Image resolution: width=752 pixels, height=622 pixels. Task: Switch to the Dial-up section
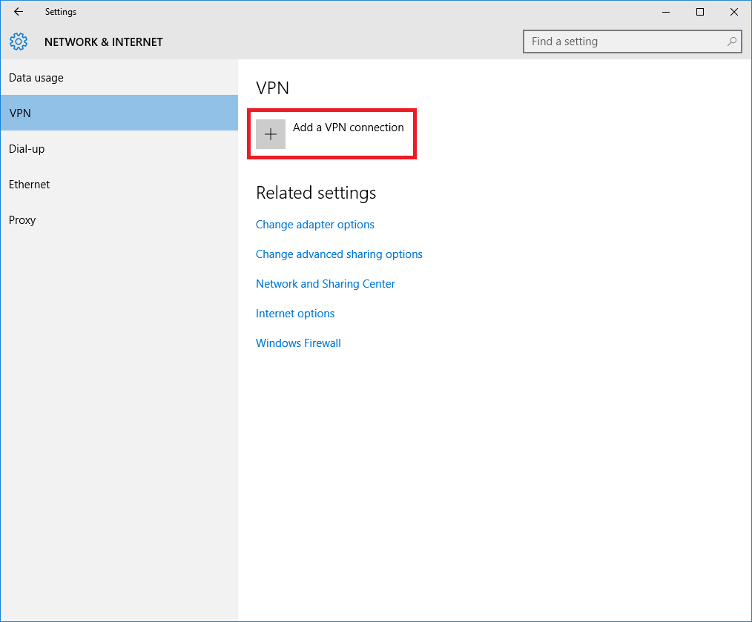pyautogui.click(x=27, y=149)
